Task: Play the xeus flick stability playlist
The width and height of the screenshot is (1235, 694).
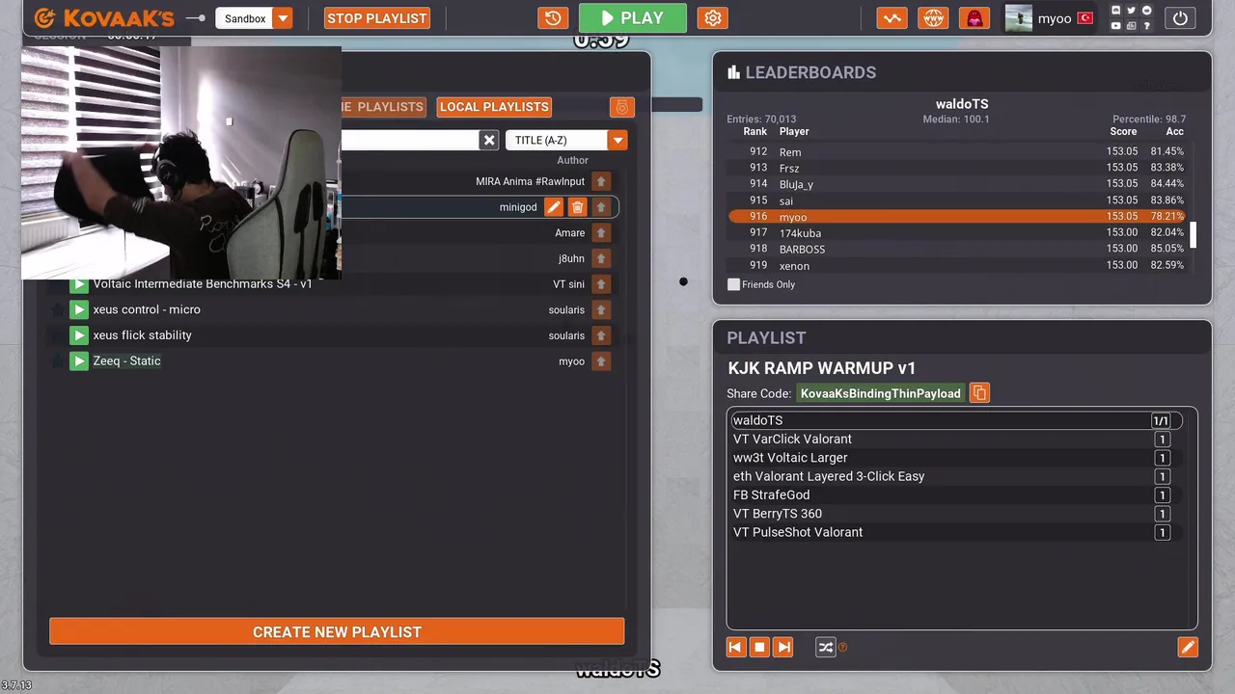Action: tap(79, 335)
